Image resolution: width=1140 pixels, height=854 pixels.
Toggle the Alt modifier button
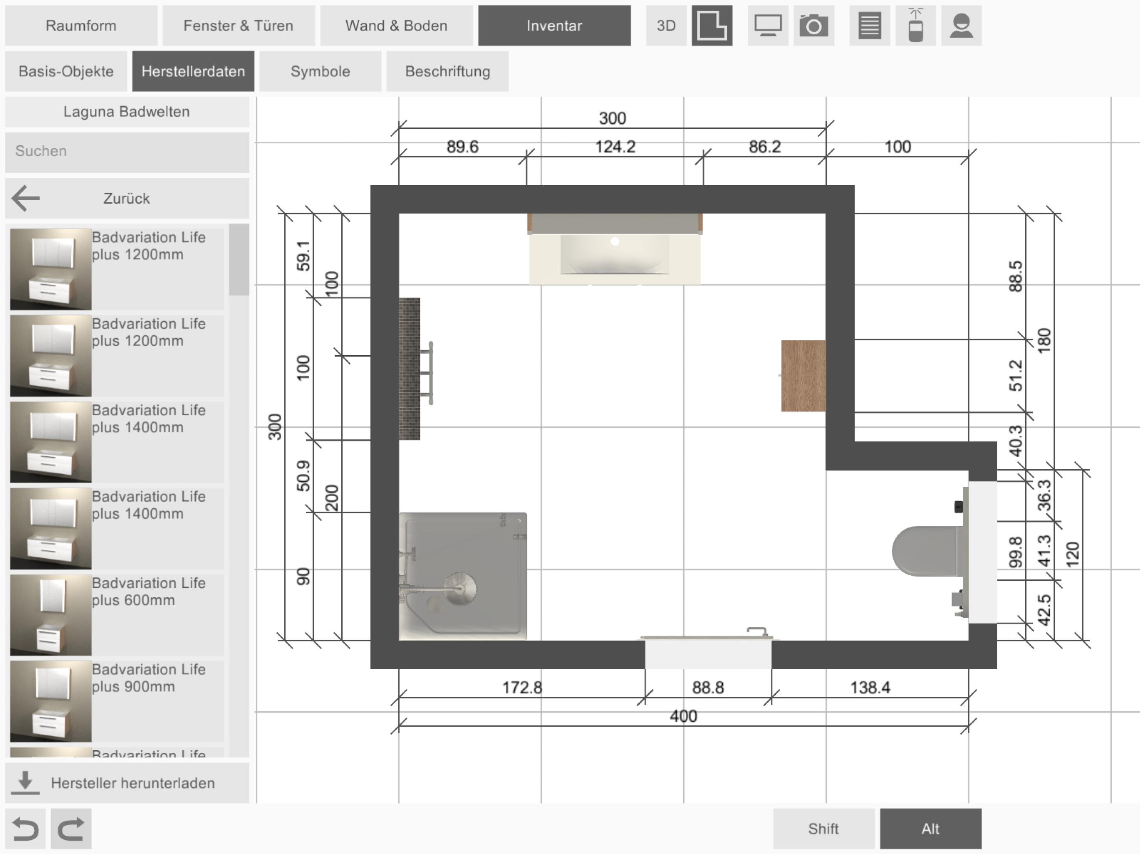click(931, 829)
